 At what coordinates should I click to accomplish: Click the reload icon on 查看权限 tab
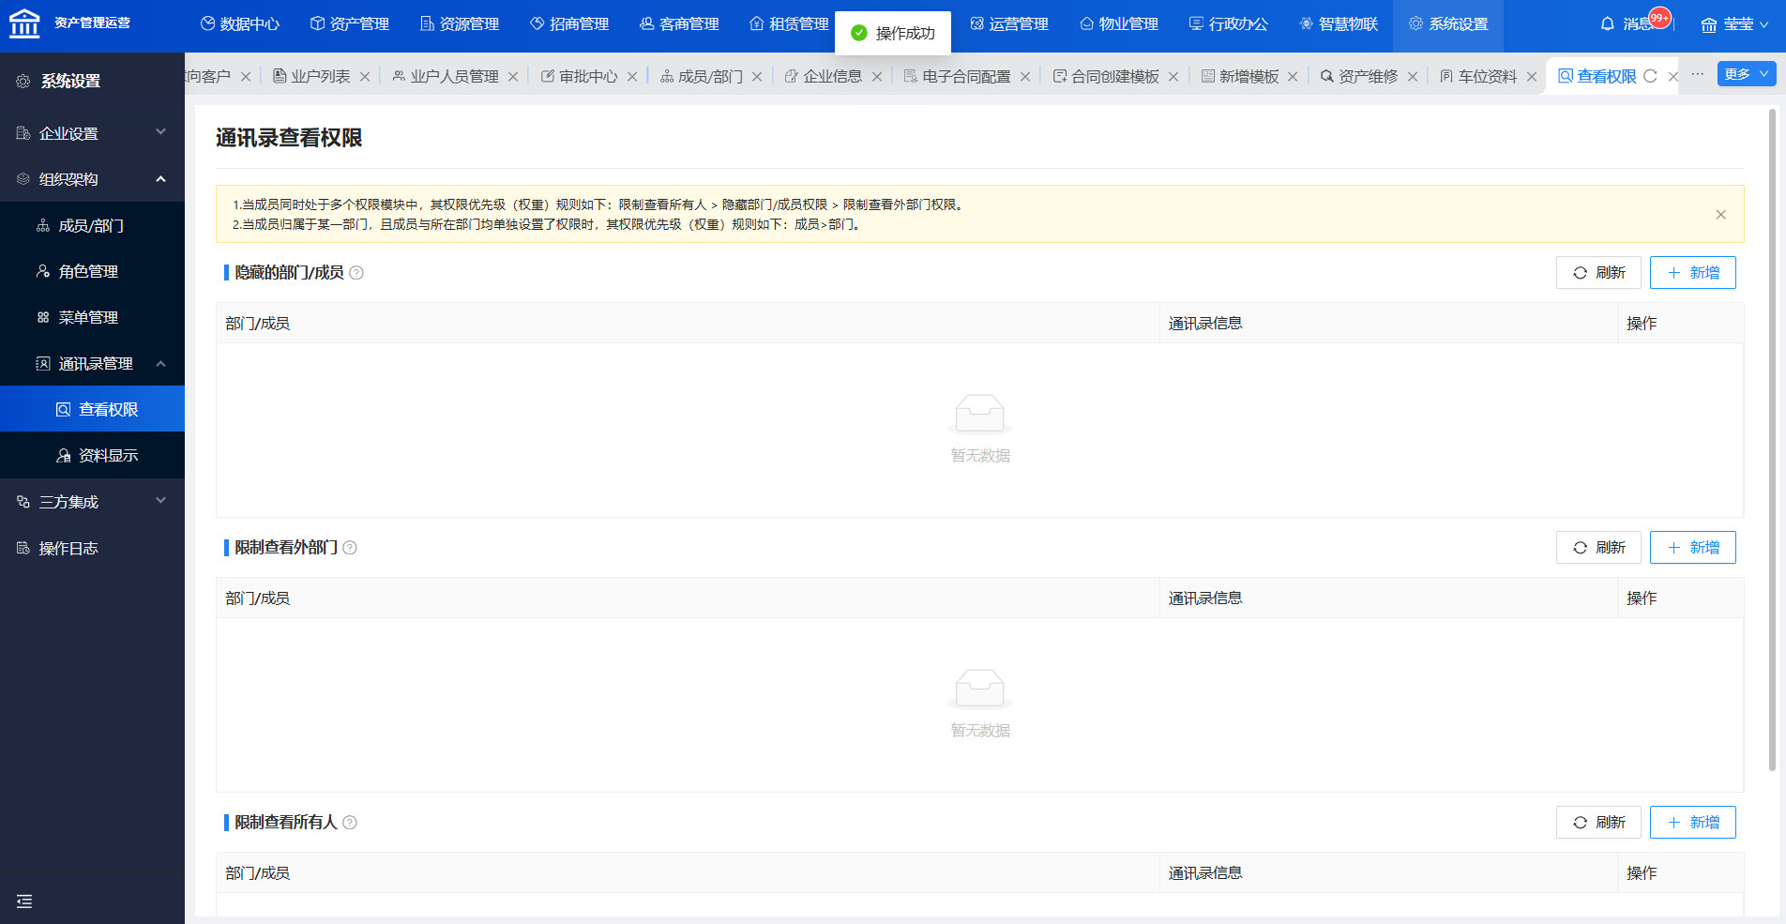point(1651,76)
